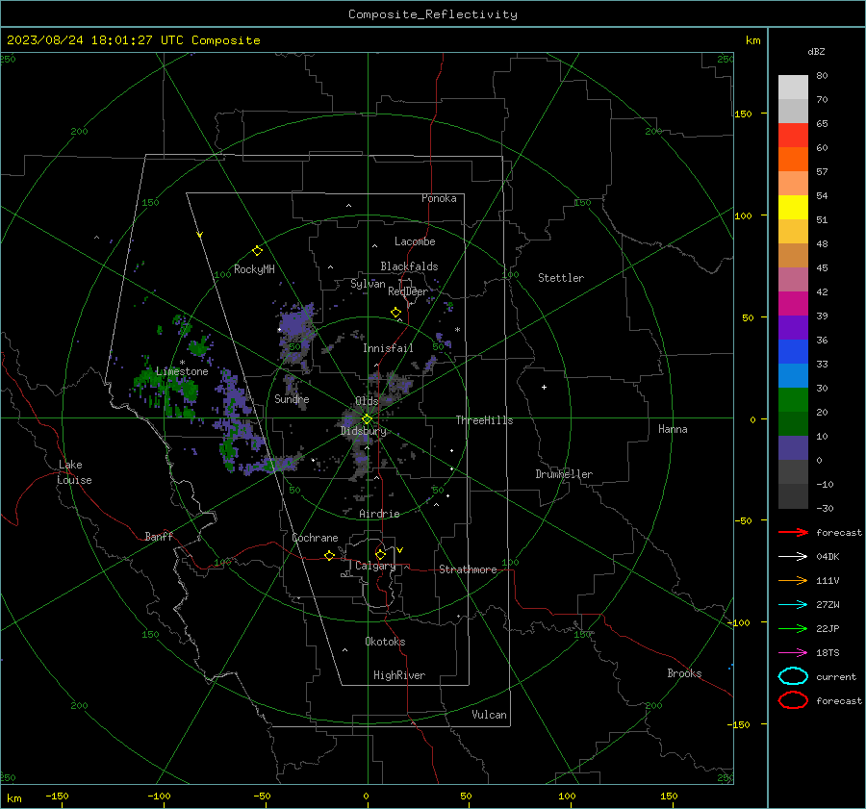Click the white 04DK arrow icon
Image resolution: width=866 pixels, height=809 pixels.
(x=793, y=557)
